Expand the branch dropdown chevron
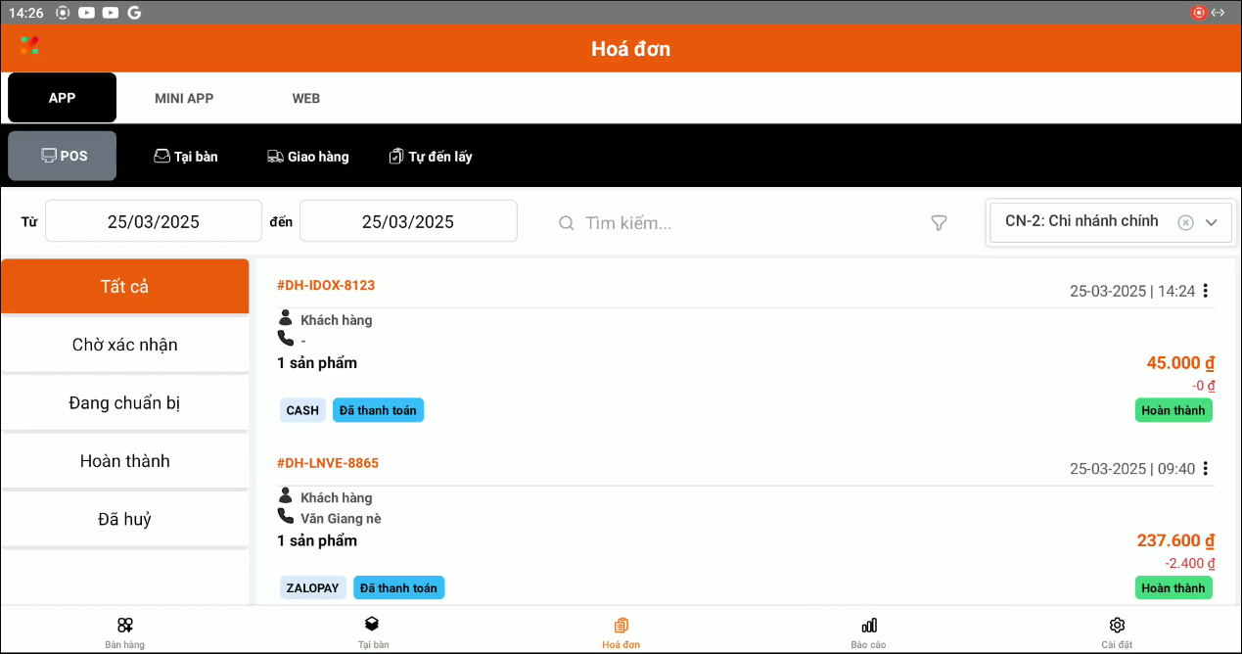The width and height of the screenshot is (1242, 654). pyautogui.click(x=1212, y=222)
